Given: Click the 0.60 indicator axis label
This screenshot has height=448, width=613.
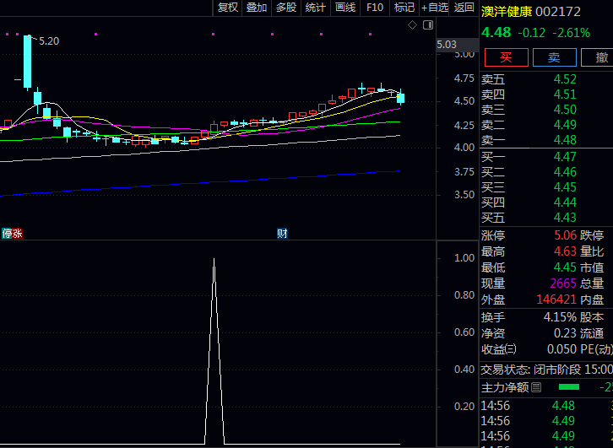Looking at the screenshot, I should pos(464,332).
